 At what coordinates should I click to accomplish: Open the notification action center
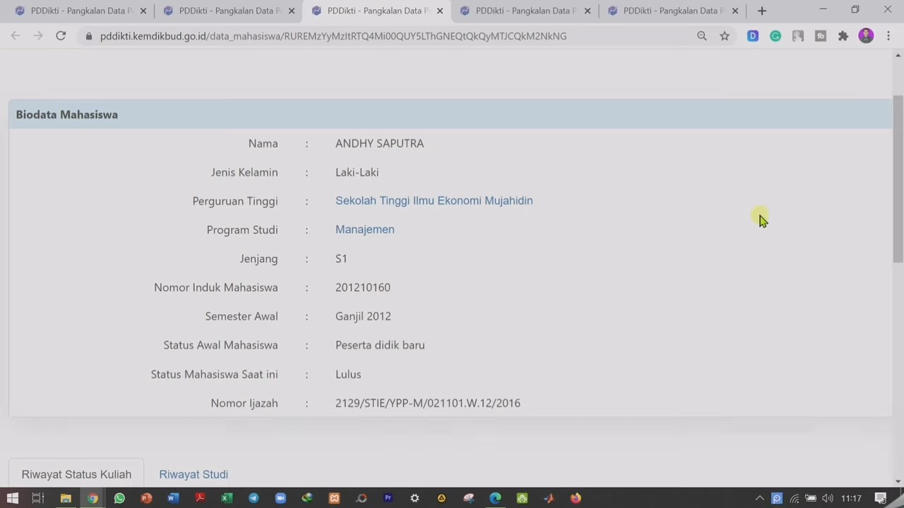coord(881,498)
